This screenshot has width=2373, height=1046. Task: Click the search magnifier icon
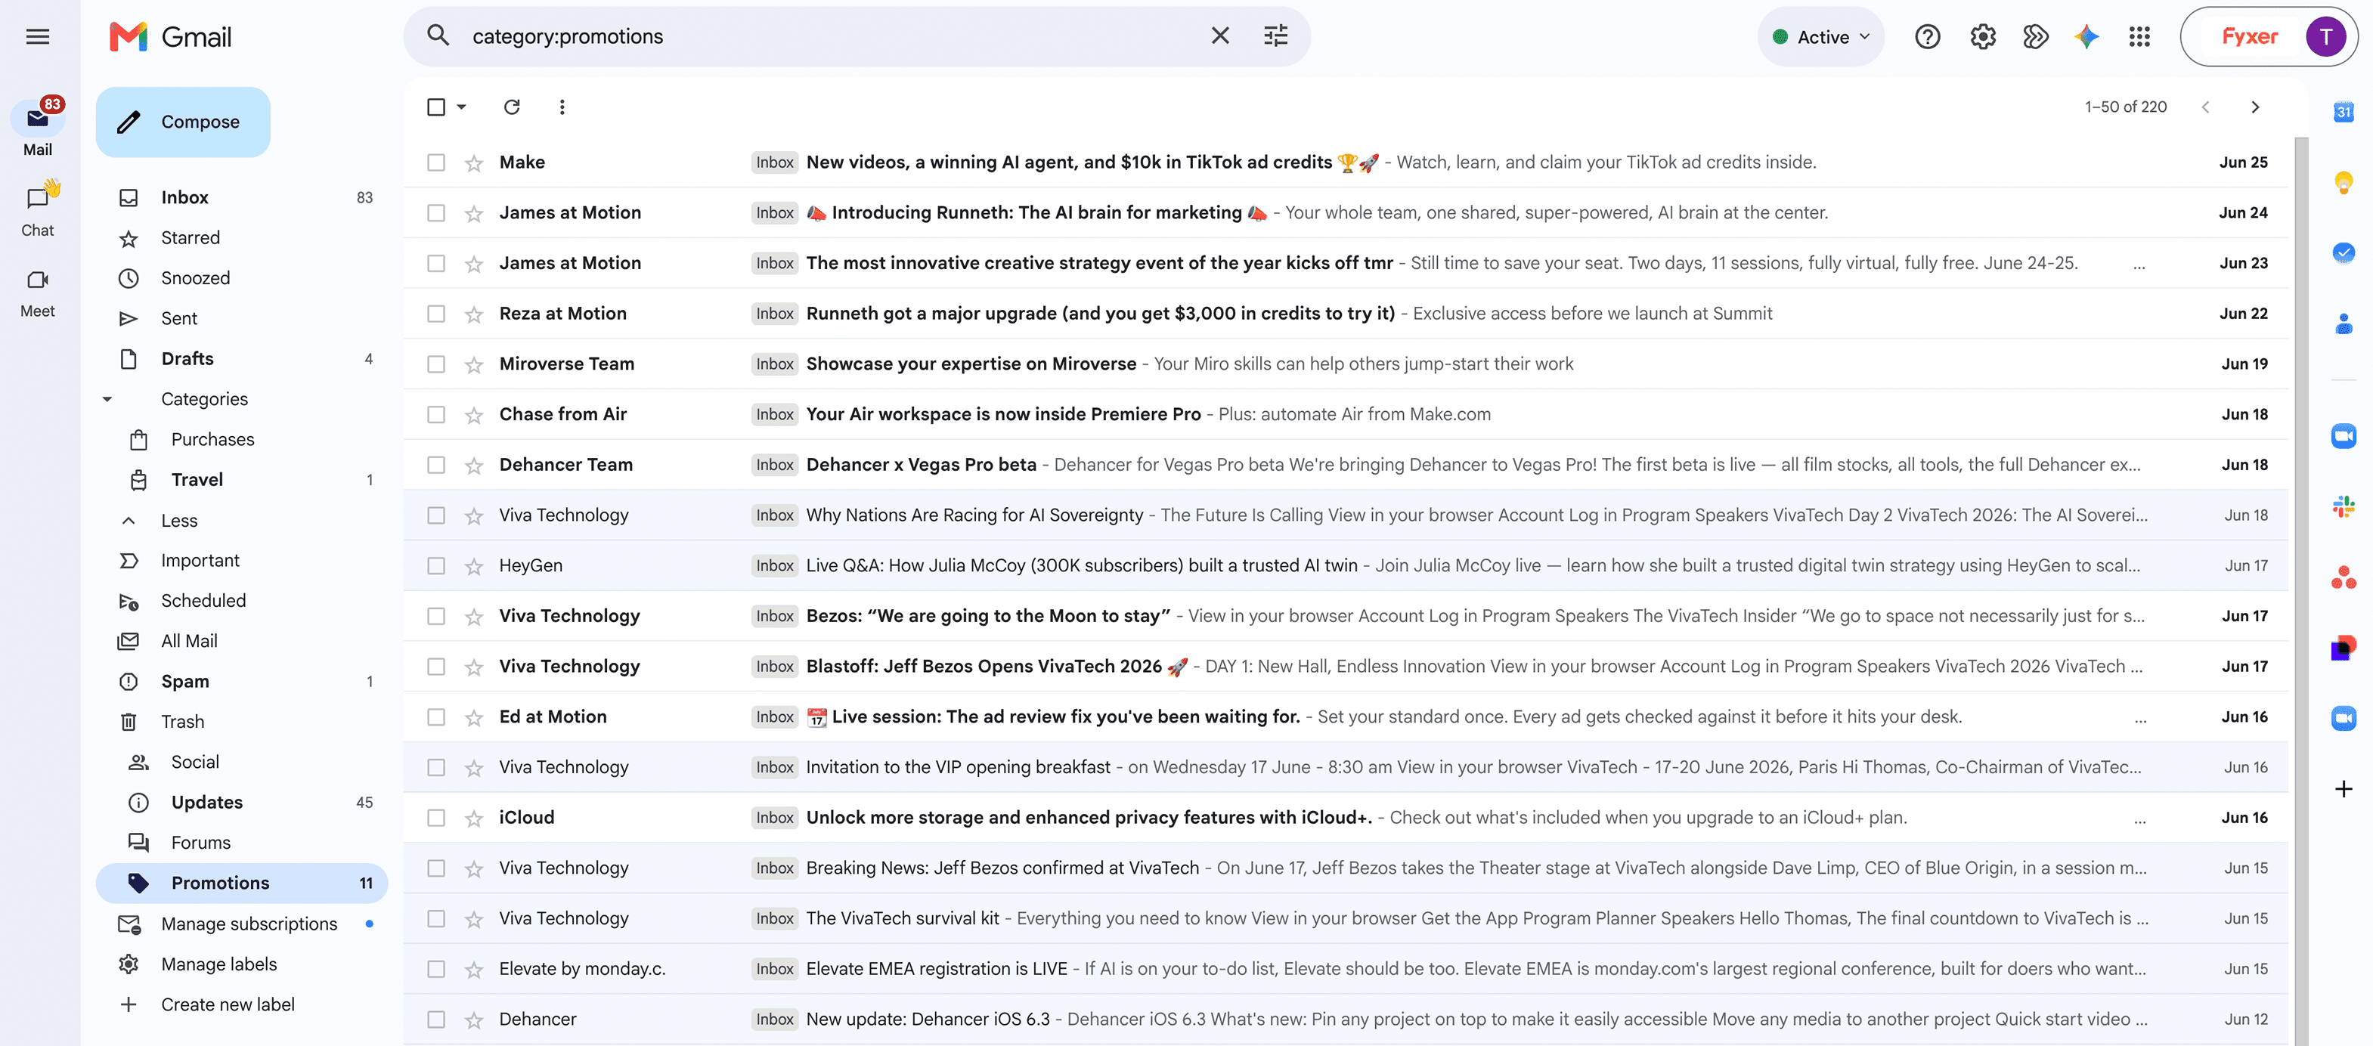coord(438,36)
